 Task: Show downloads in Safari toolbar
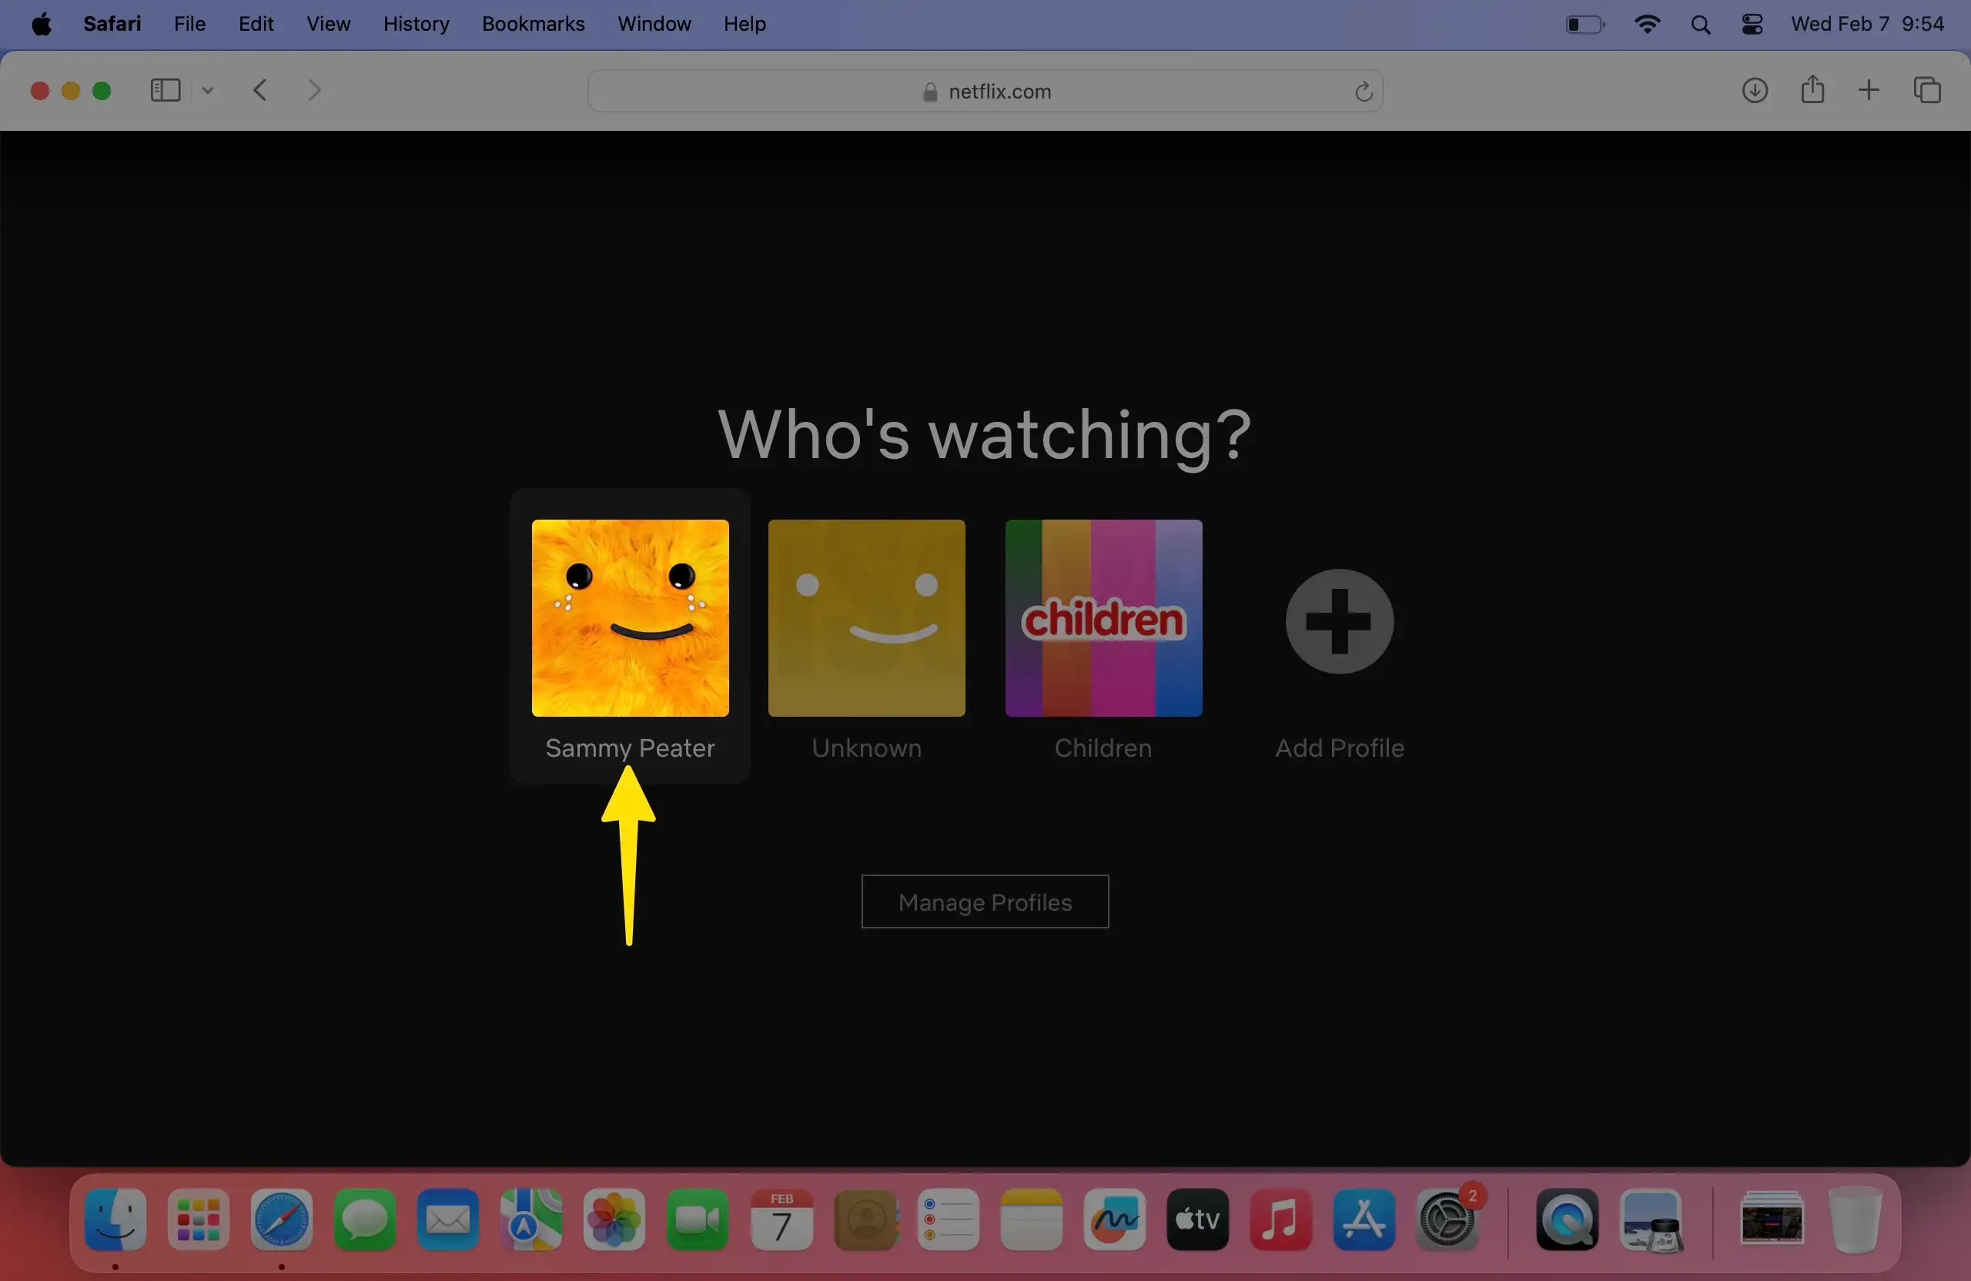tap(1754, 90)
